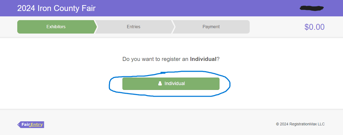The height and width of the screenshot is (135, 343).
Task: Open the 2024 Iron County Fair title
Action: (x=56, y=8)
